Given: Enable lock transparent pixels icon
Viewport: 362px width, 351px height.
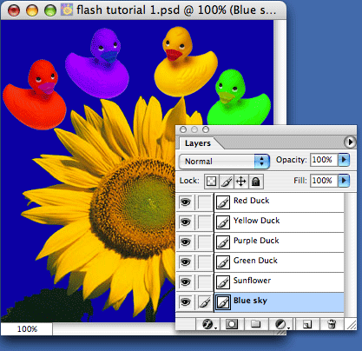Looking at the screenshot, I should 212,182.
